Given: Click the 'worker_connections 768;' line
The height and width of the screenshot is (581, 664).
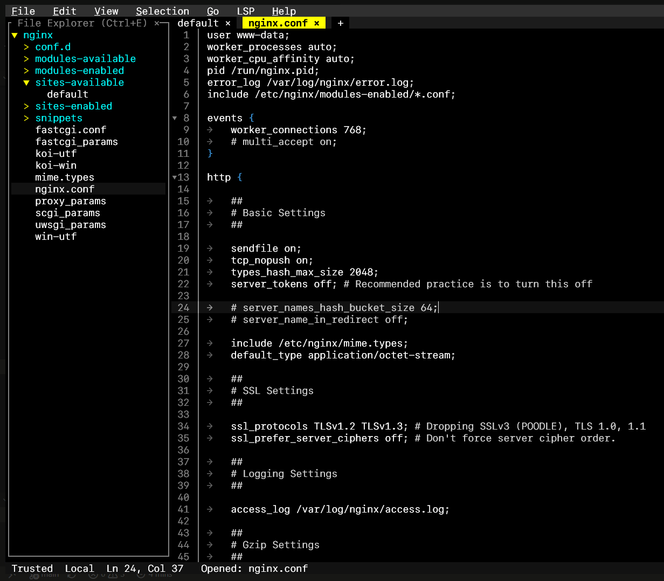Looking at the screenshot, I should pyautogui.click(x=299, y=130).
